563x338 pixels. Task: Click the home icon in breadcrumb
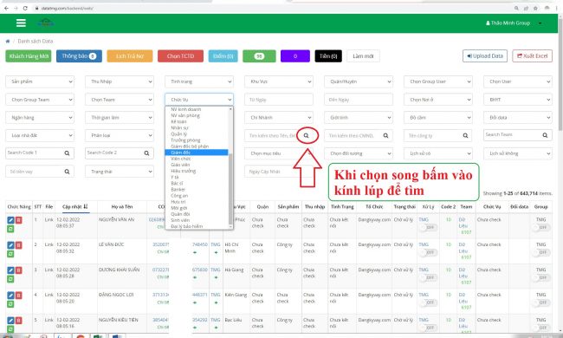(x=8, y=42)
